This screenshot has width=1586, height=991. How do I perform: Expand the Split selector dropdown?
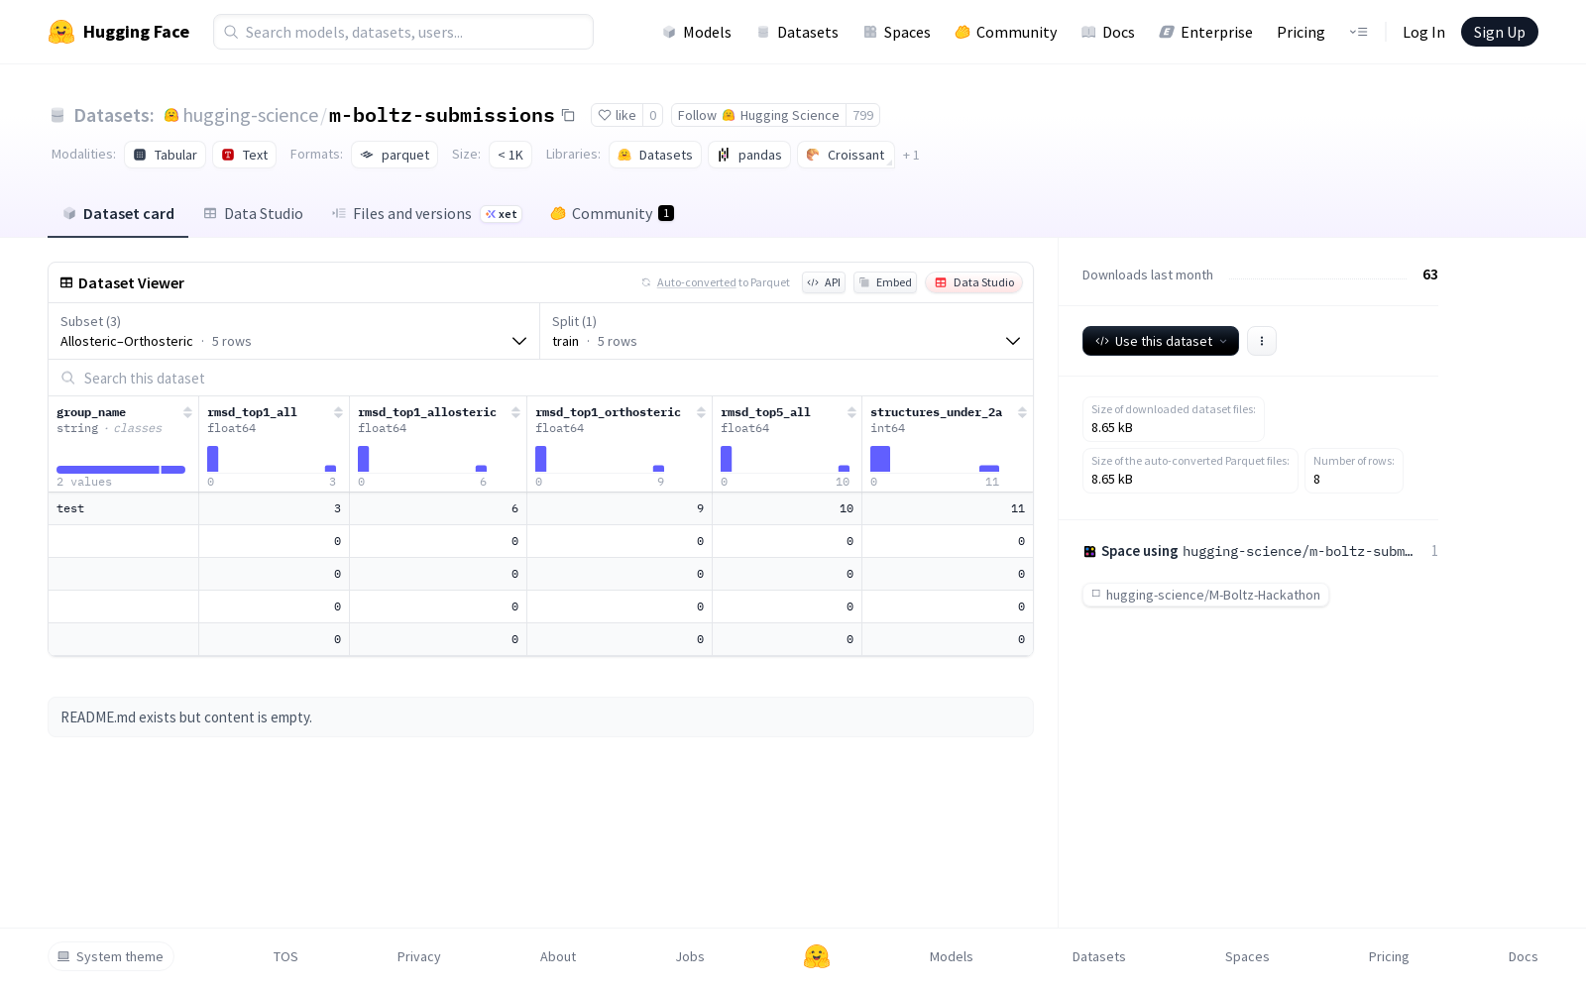[786, 331]
